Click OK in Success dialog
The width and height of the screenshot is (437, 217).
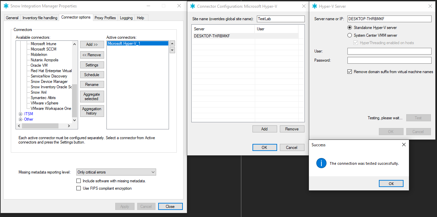[x=391, y=184]
